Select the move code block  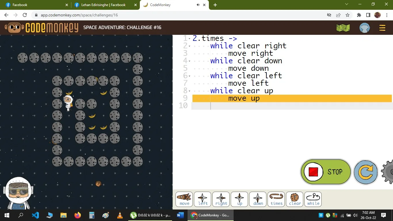pyautogui.click(x=184, y=199)
